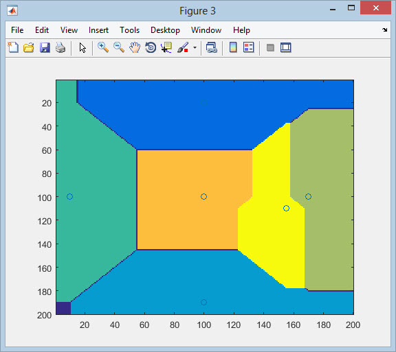Image resolution: width=396 pixels, height=352 pixels.
Task: Click the Link Plot icon
Action: pos(211,47)
